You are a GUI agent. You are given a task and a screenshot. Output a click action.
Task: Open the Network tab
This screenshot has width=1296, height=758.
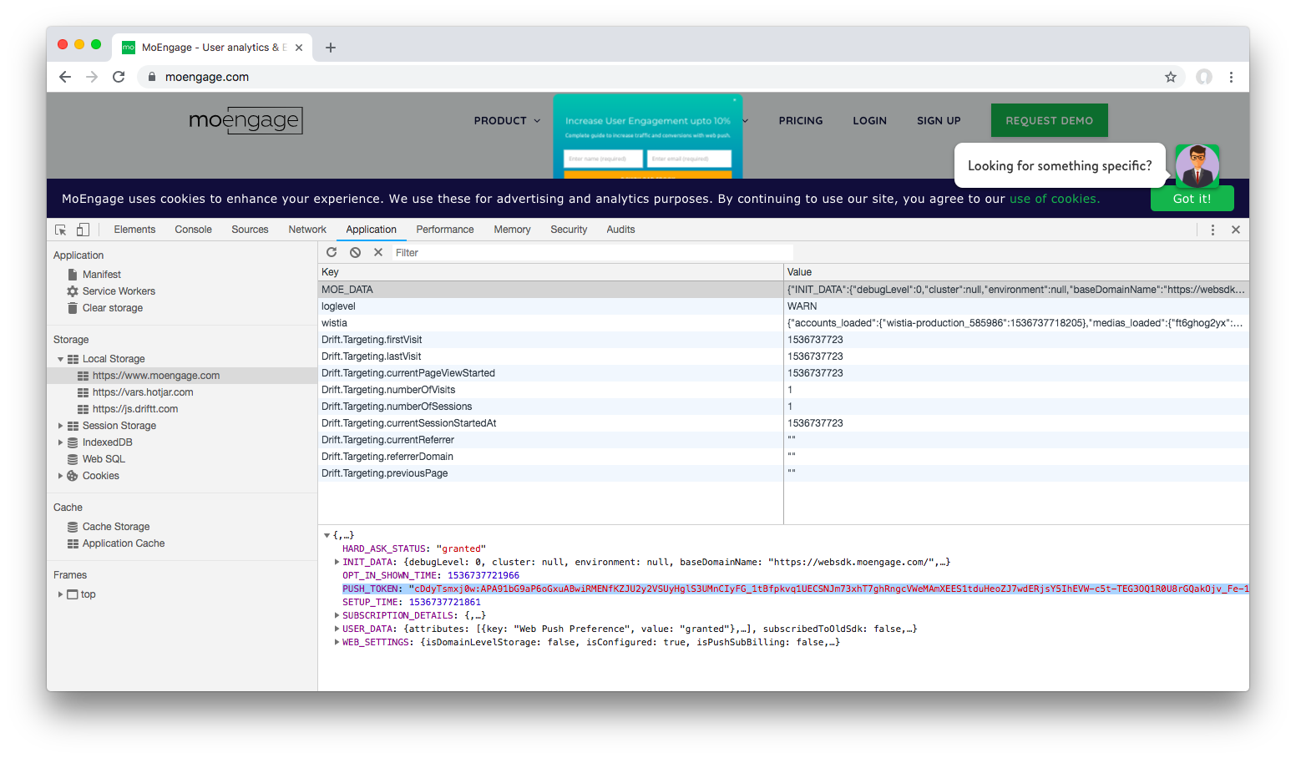pyautogui.click(x=307, y=230)
